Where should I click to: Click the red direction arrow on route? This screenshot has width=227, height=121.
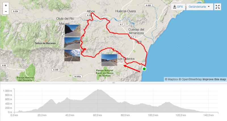(x=132, y=68)
